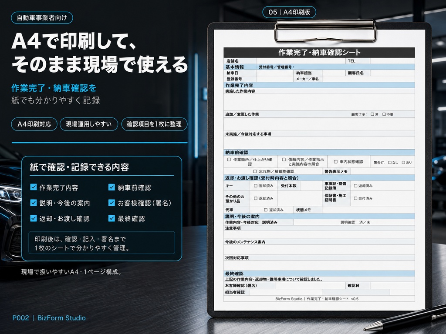Click the 今後のメンテナンス案内 label
The image size is (446, 334).
coord(245,242)
